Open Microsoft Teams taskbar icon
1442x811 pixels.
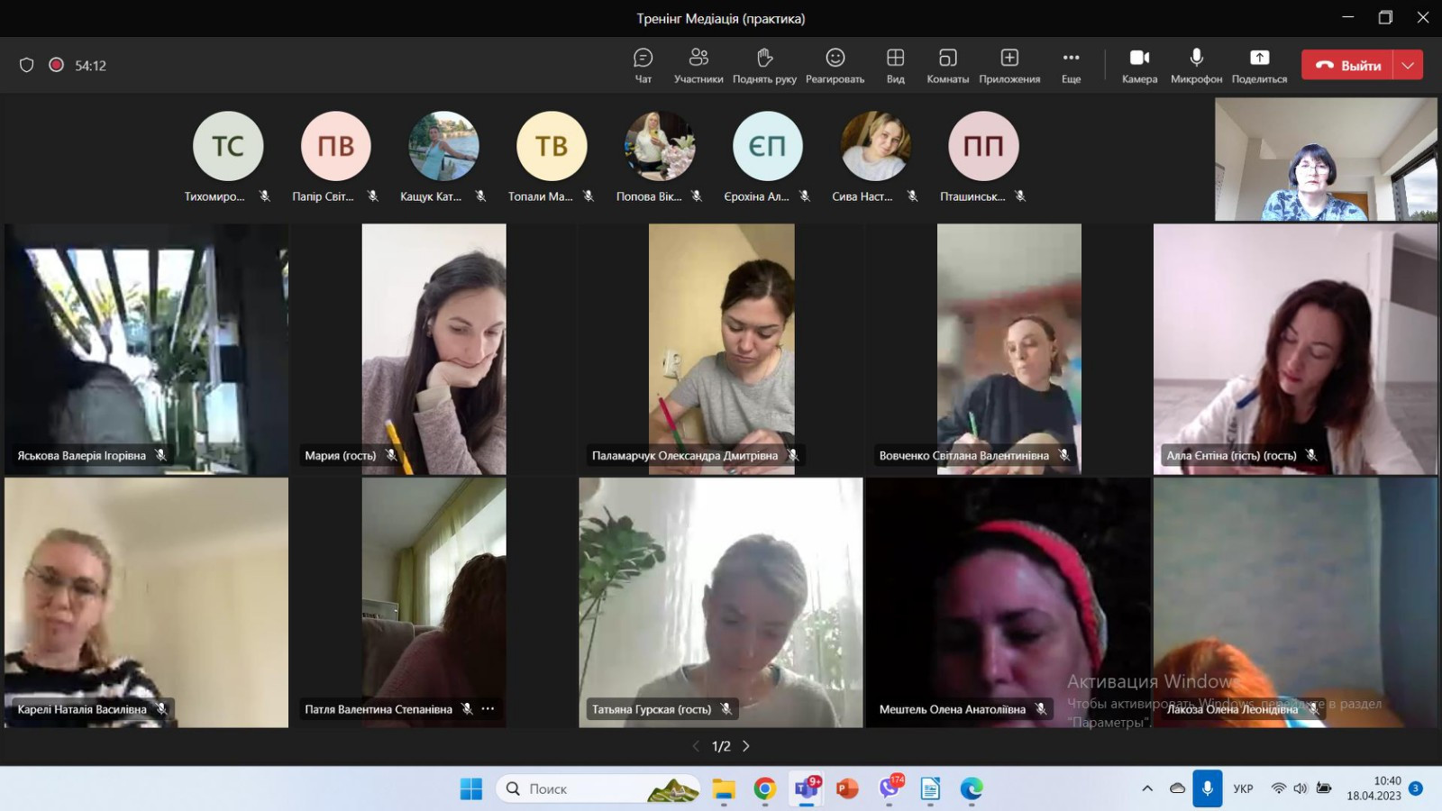pyautogui.click(x=807, y=788)
